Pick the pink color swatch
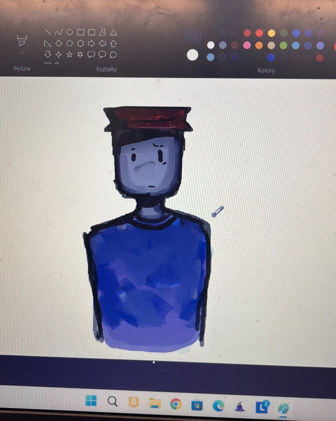The height and width of the screenshot is (421, 336). (x=247, y=45)
